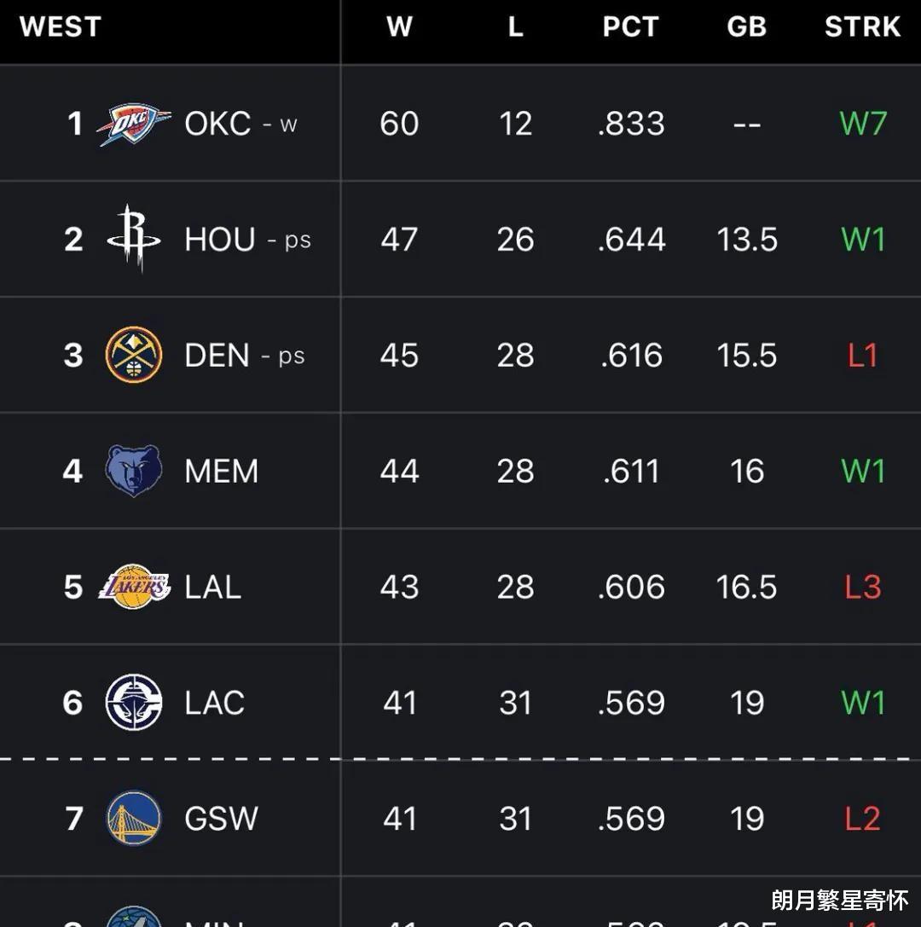This screenshot has height=927, width=921.
Task: Sort standings by W column header
Action: tap(400, 26)
